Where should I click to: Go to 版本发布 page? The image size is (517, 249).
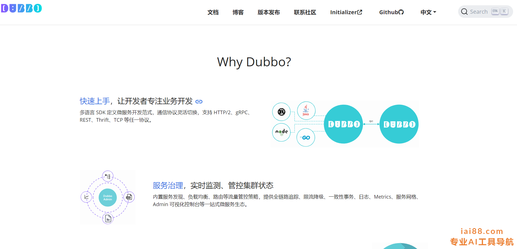pyautogui.click(x=269, y=12)
